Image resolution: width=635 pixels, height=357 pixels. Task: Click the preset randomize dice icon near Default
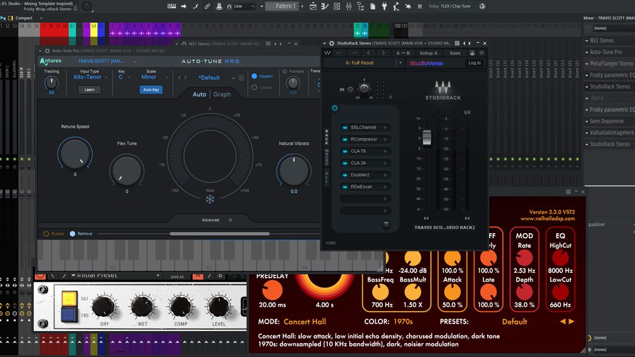point(241,78)
